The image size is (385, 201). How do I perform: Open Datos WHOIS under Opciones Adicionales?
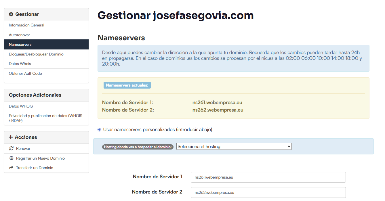(x=21, y=106)
